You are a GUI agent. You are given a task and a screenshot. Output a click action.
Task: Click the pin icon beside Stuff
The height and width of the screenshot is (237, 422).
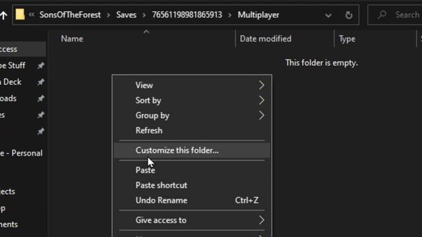41,65
